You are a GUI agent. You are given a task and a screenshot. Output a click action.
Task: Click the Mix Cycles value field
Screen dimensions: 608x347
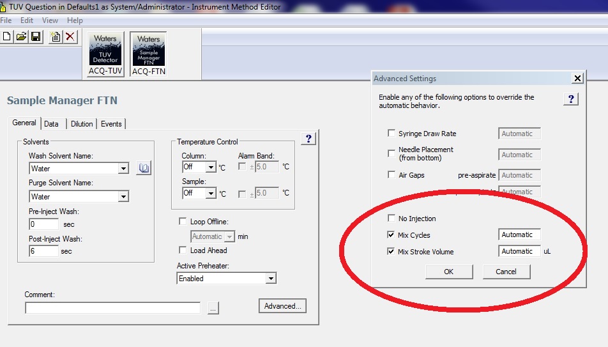click(x=519, y=235)
